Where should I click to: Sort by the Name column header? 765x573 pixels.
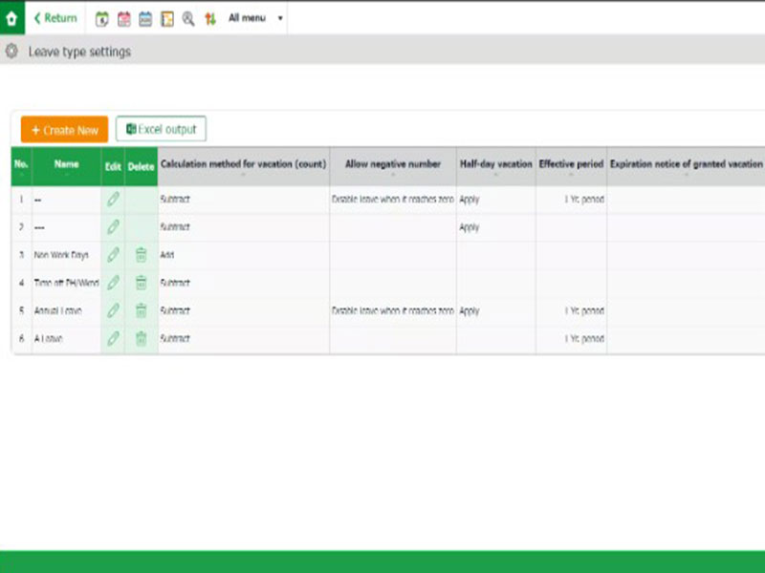click(66, 165)
